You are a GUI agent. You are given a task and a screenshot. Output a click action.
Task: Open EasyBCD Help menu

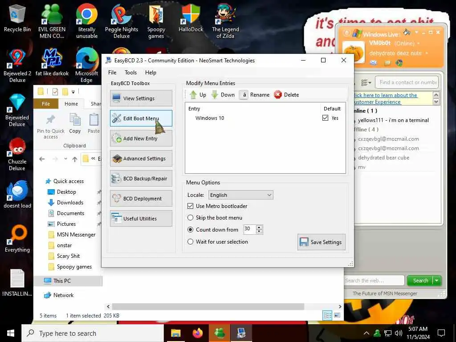tap(151, 73)
